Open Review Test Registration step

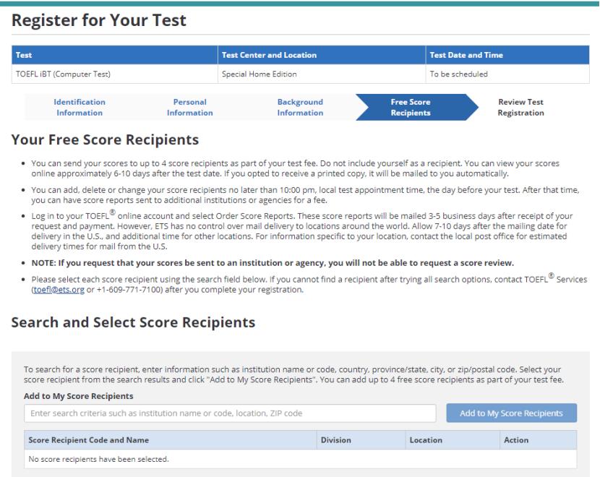coord(520,108)
